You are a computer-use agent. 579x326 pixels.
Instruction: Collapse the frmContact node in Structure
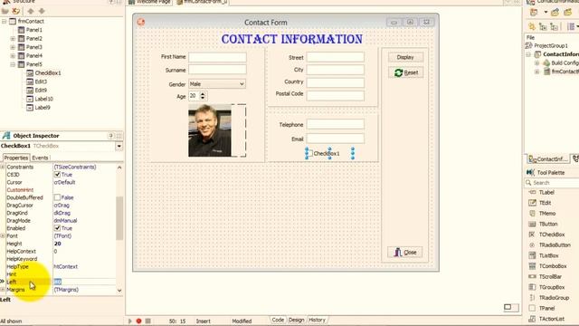(4, 22)
